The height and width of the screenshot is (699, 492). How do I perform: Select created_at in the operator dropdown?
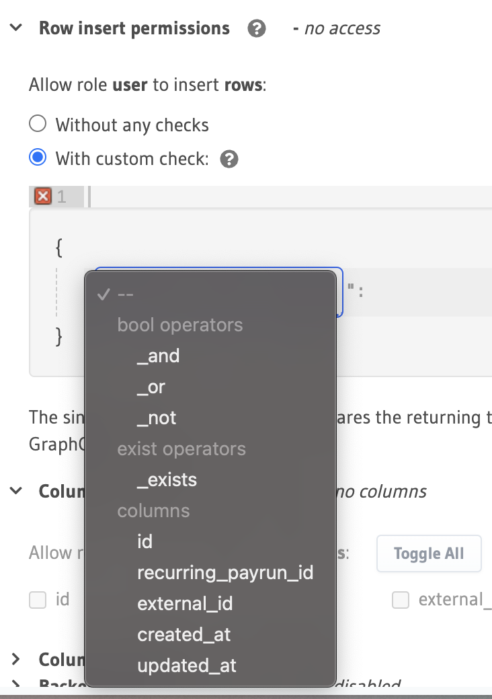tap(183, 634)
